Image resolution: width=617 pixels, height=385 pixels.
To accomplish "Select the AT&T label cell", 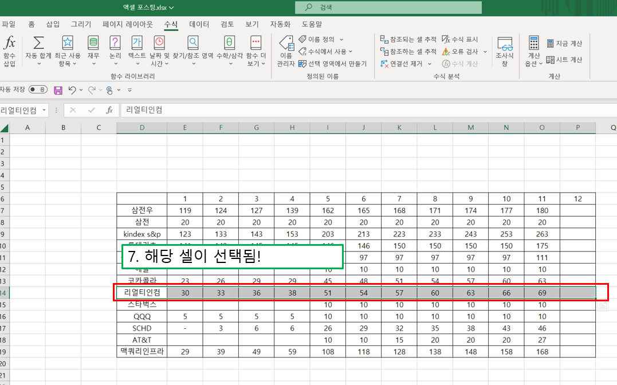I will point(142,340).
